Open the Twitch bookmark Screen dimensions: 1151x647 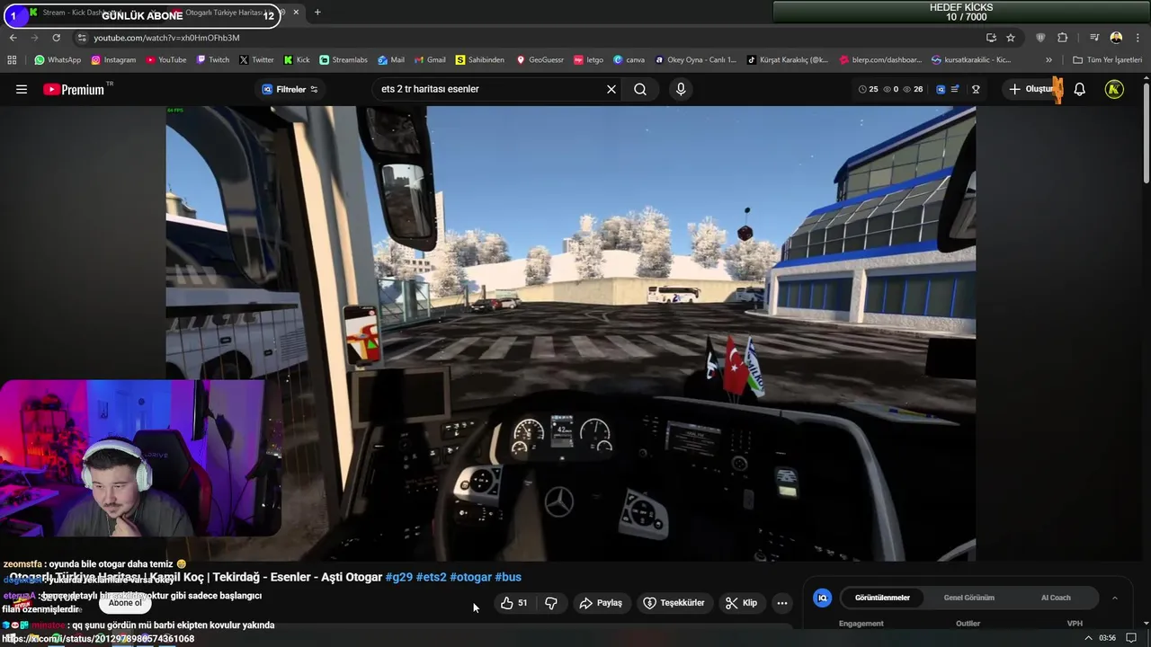(x=212, y=60)
